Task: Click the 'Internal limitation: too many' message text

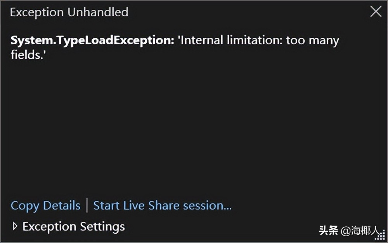Action: pos(258,40)
